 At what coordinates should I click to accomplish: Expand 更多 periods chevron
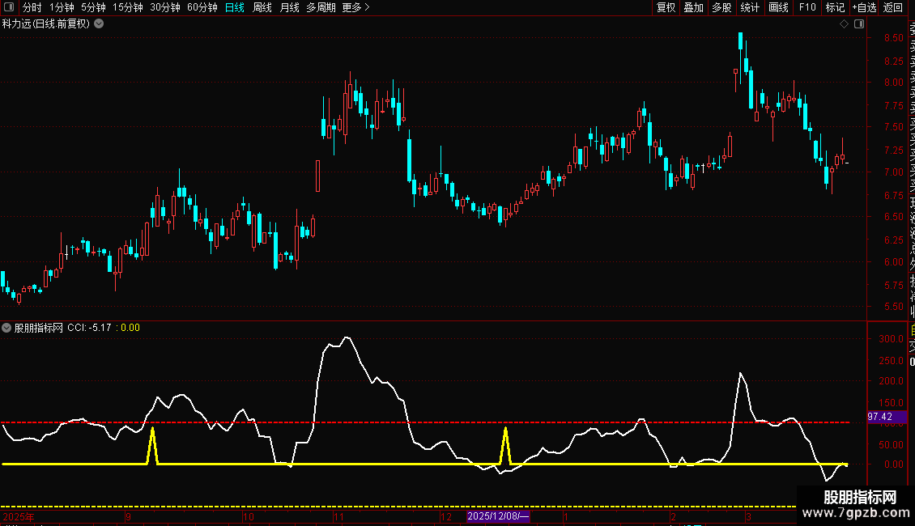pyautogui.click(x=355, y=7)
